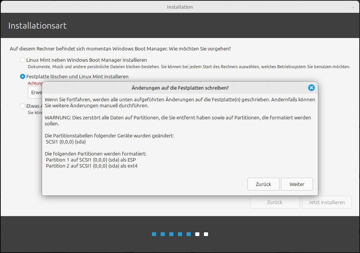Viewport: 360px width, 253px height.
Task: Click the partially hidden Erweiterte Funktionen button
Action: point(35,92)
